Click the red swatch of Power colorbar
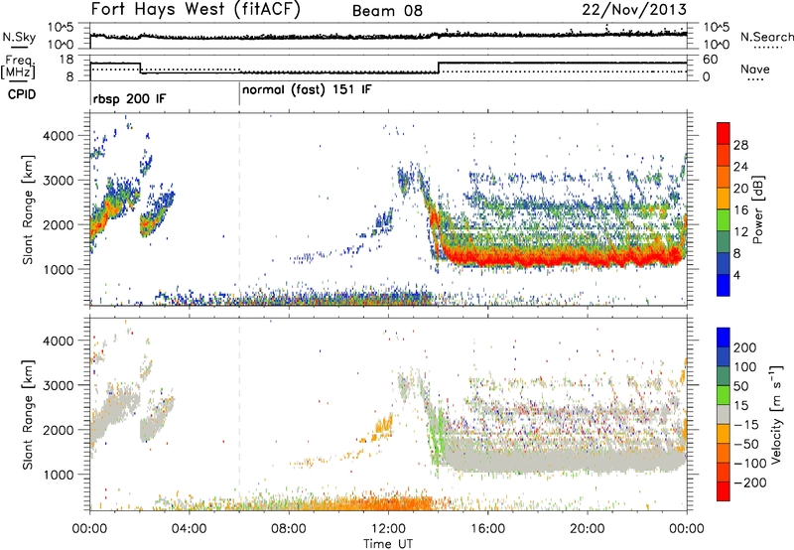The image size is (794, 550). [x=724, y=132]
